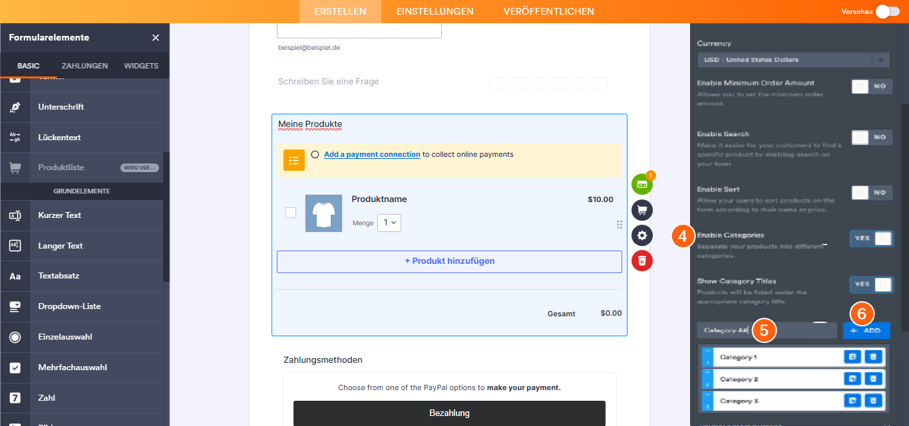Image resolution: width=909 pixels, height=426 pixels.
Task: Toggle the Enable Sort switch
Action: click(872, 193)
